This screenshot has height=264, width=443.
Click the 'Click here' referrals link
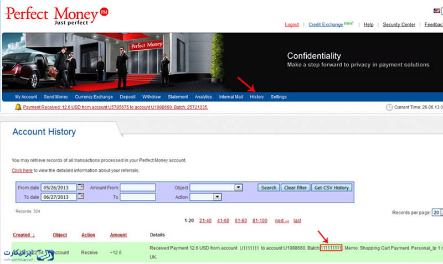point(22,170)
